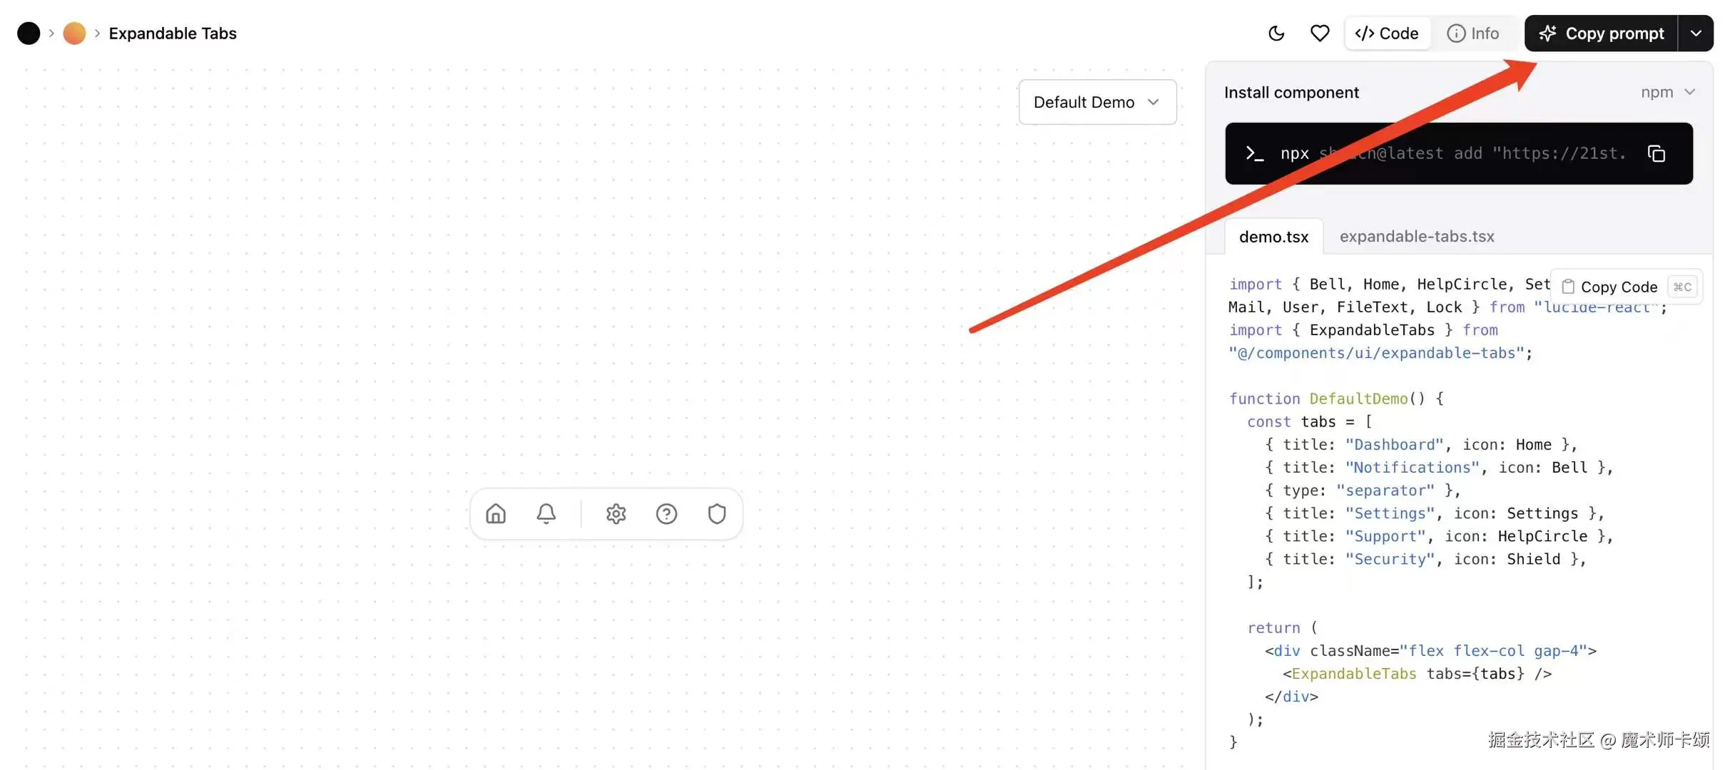The width and height of the screenshot is (1730, 770).
Task: Switch to expandable-tabs.tsx tab
Action: tap(1417, 237)
